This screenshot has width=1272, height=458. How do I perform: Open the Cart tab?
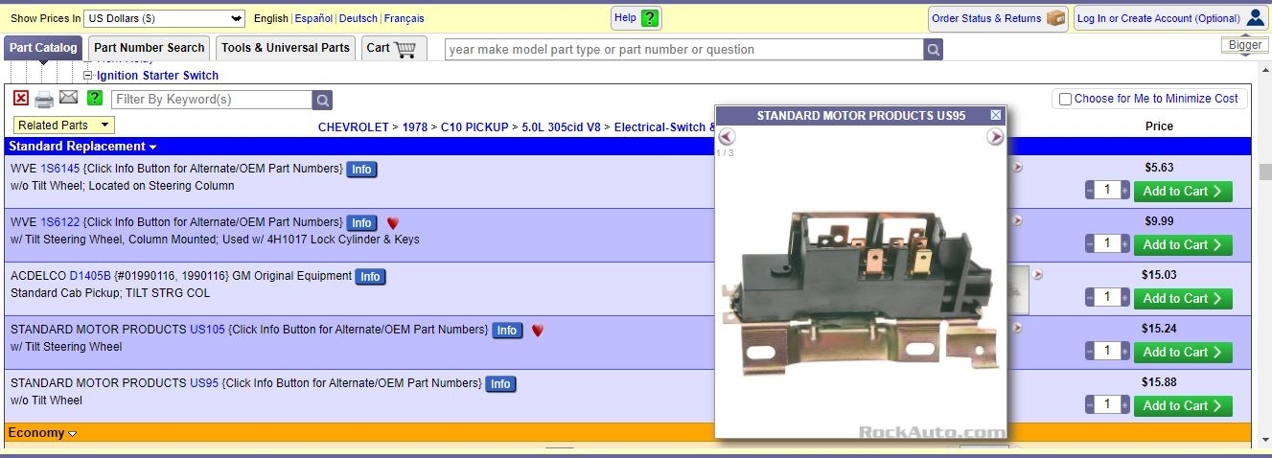(393, 48)
